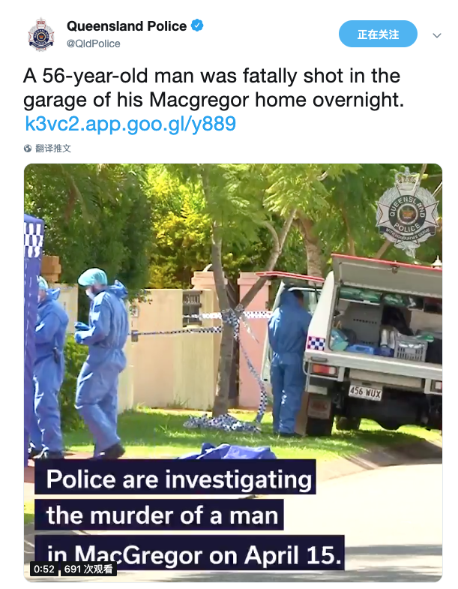Click the Queensland Police watermark in the video

[x=407, y=213]
